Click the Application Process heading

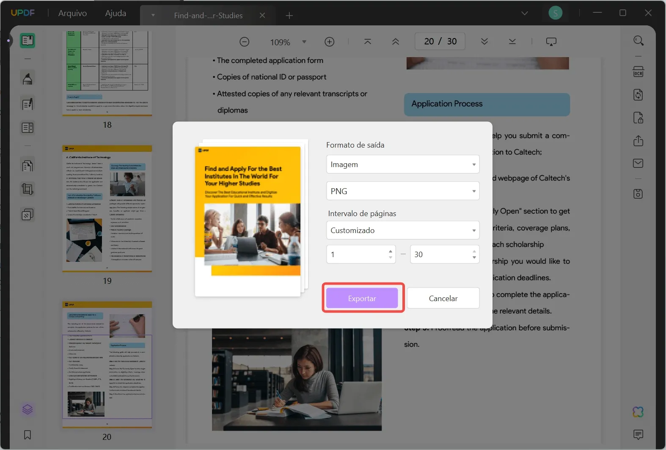447,104
